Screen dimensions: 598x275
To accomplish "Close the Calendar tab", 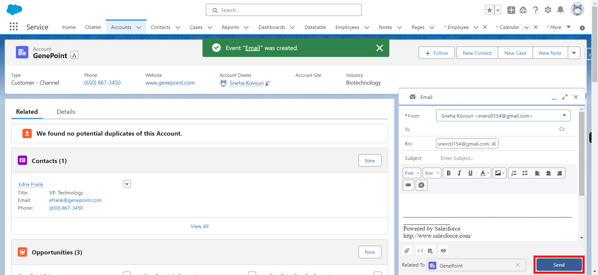I will (536, 27).
